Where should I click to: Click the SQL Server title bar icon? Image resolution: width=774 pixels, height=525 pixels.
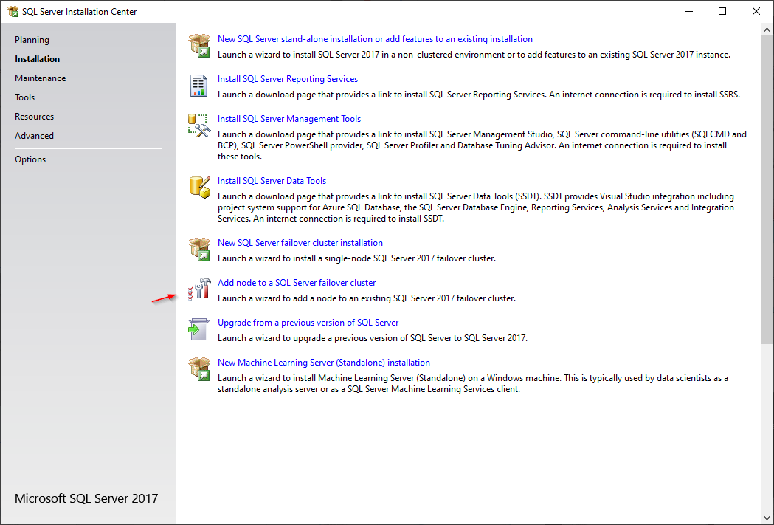[13, 11]
